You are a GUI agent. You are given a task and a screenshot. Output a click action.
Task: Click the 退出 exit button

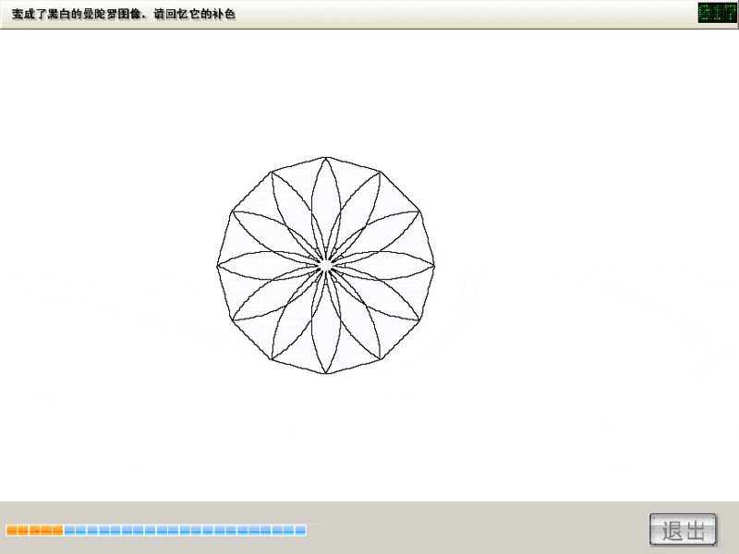tap(683, 530)
